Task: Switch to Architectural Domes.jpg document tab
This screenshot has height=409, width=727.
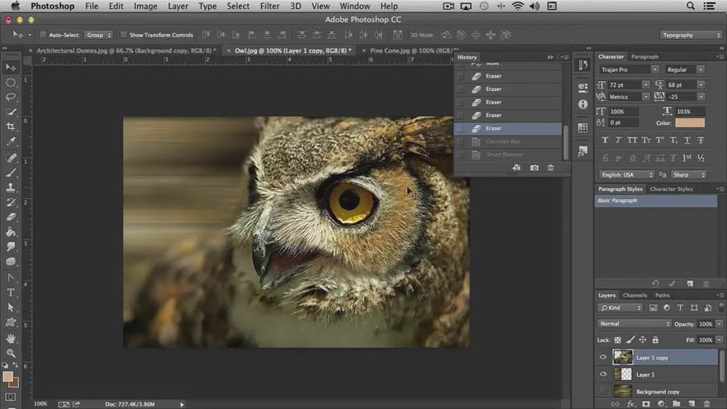Action: point(126,50)
